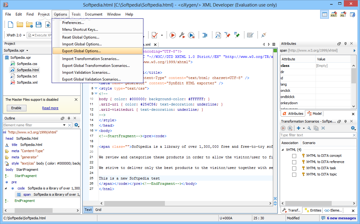Screen dimensions: 360x224
Task: Click the Remove scenario X icon in Transformation Scenarios
Action: point(323,128)
